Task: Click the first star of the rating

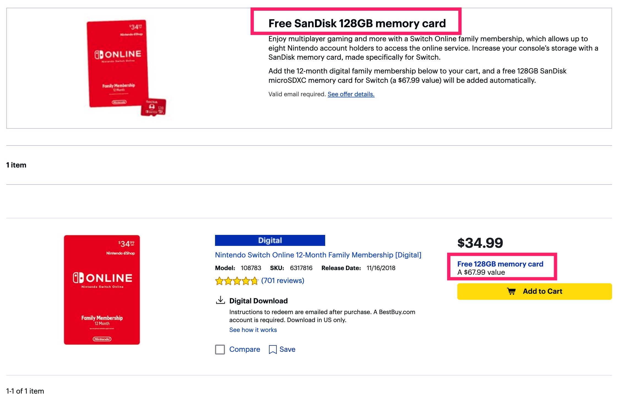Action: 219,281
